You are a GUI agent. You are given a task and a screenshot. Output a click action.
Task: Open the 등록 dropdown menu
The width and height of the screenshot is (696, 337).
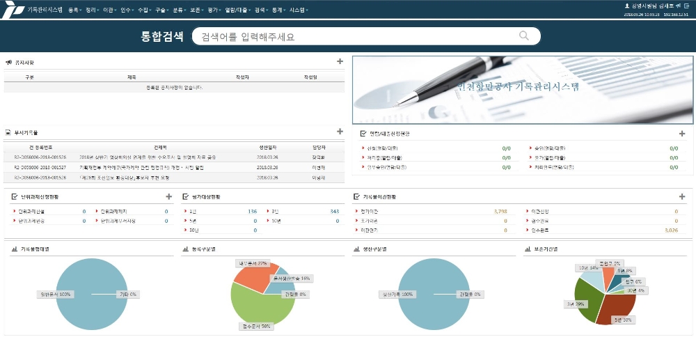[75, 10]
